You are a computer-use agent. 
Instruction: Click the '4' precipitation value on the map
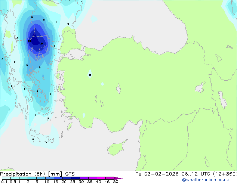click(x=37, y=91)
